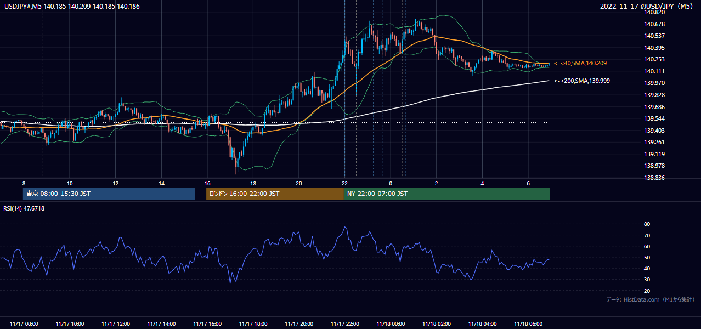Click price axis label 138.978
Image resolution: width=701 pixels, height=329 pixels.
pyautogui.click(x=655, y=166)
